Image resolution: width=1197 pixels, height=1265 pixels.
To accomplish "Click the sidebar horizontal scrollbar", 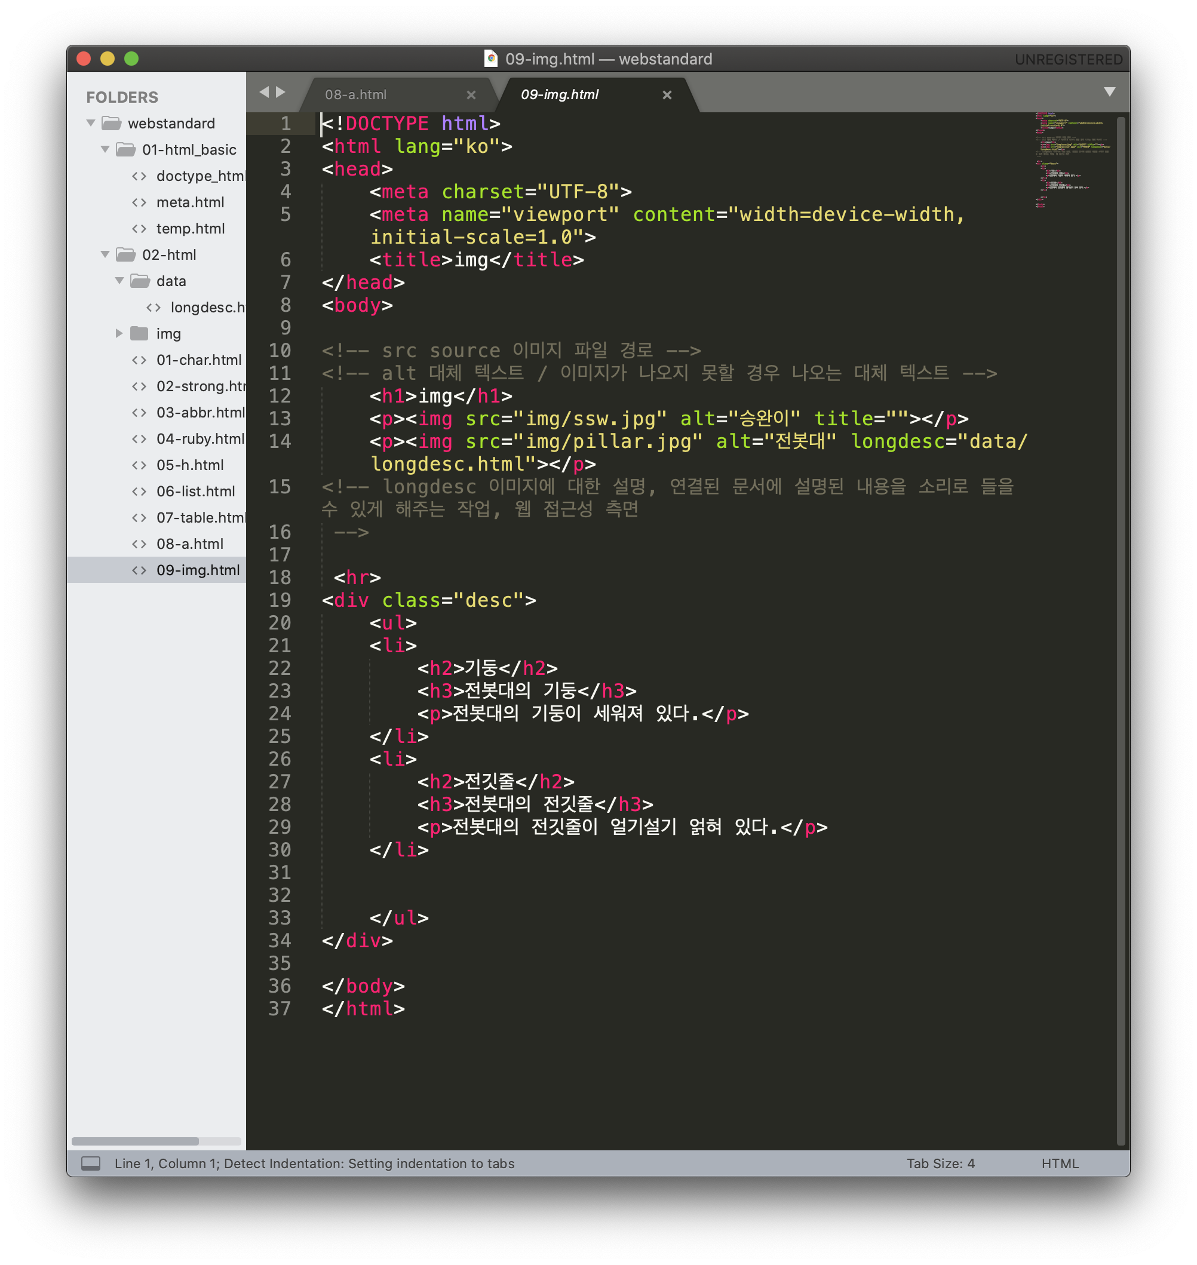I will click(x=135, y=1141).
